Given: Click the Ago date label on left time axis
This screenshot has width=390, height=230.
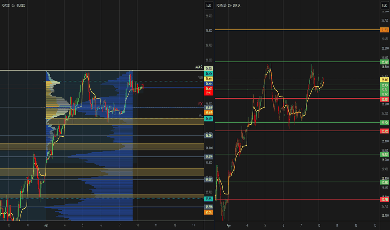Looking at the screenshot, I should pos(46,225).
